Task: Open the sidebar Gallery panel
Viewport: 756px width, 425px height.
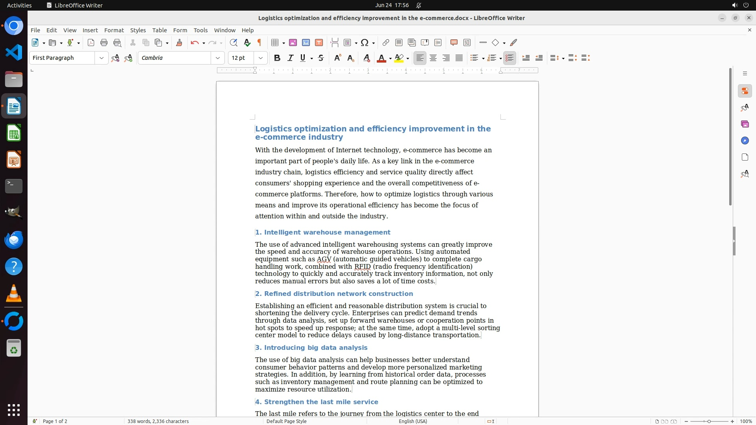Action: pos(745,124)
